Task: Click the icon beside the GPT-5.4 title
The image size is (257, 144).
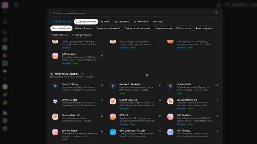Action: pos(113,117)
